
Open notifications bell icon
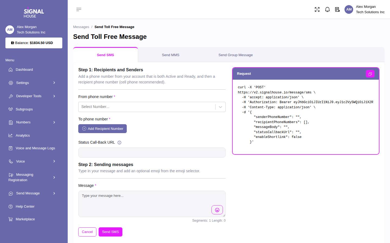(x=327, y=9)
